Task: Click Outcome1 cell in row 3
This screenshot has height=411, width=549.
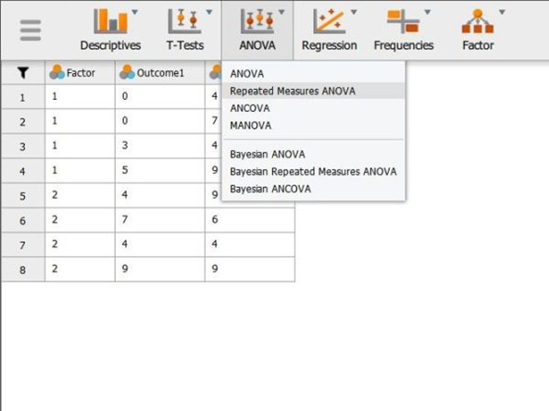Action: 160,146
